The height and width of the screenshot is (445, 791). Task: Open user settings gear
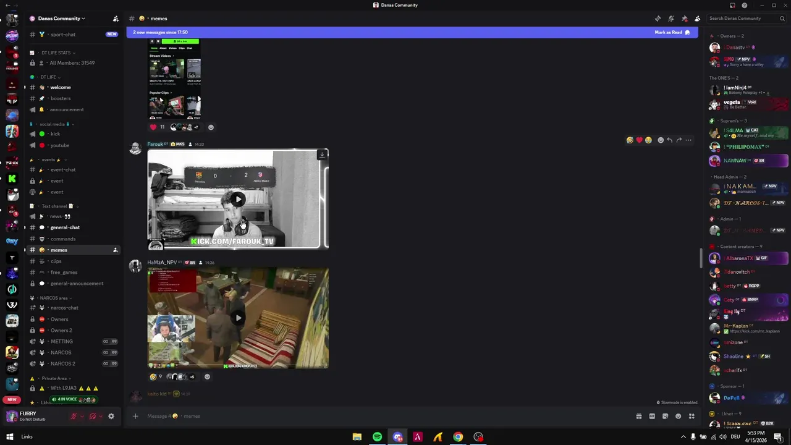click(x=111, y=417)
